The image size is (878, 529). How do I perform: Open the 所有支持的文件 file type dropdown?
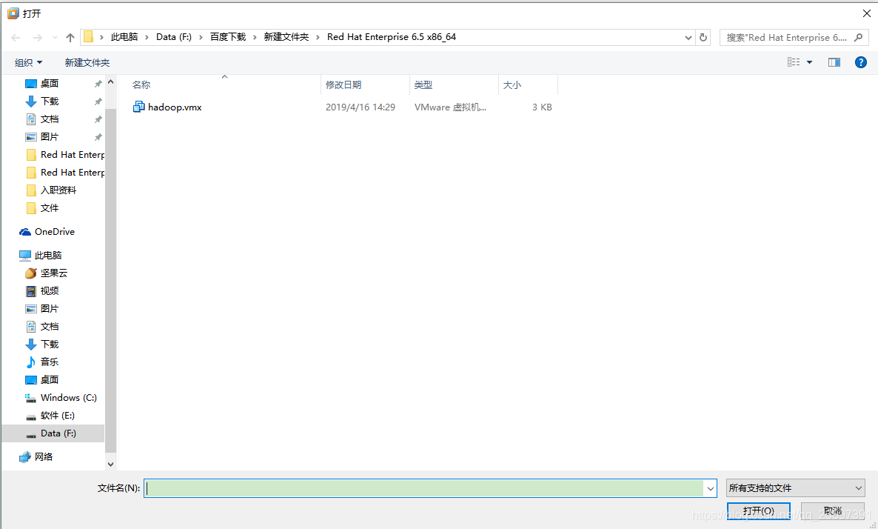(x=796, y=488)
